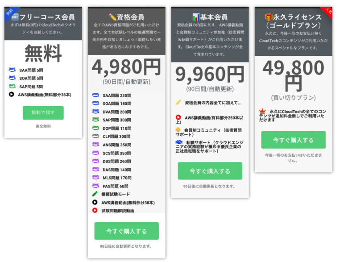Click the 49,800円 price
The width and height of the screenshot is (348, 262).
(x=294, y=75)
